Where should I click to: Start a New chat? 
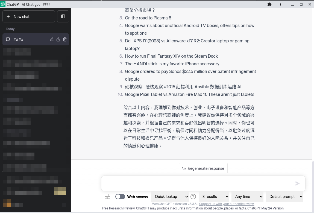(x=29, y=16)
